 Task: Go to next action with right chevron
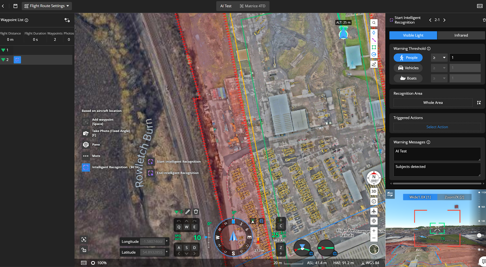pos(444,20)
